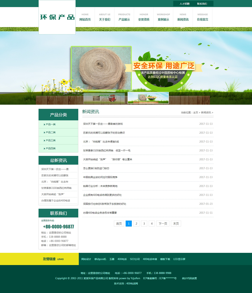This screenshot has width=252, height=293.
Task: Select the rope roll banner thumbnail
Action: pos(148,98)
